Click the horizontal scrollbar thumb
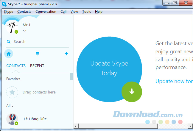The height and width of the screenshot is (131, 193). tap(118, 126)
